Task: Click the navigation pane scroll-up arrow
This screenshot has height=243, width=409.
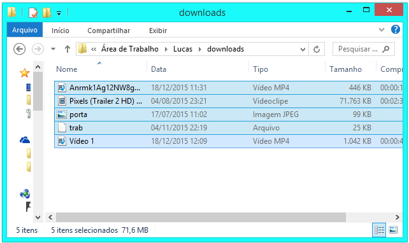Action: coord(38,67)
